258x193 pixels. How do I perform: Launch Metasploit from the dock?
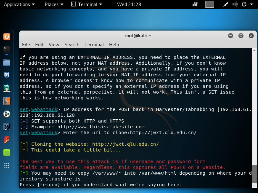click(7, 75)
